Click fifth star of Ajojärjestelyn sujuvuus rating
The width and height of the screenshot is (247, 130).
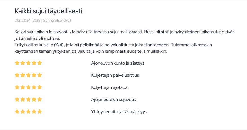point(40,99)
